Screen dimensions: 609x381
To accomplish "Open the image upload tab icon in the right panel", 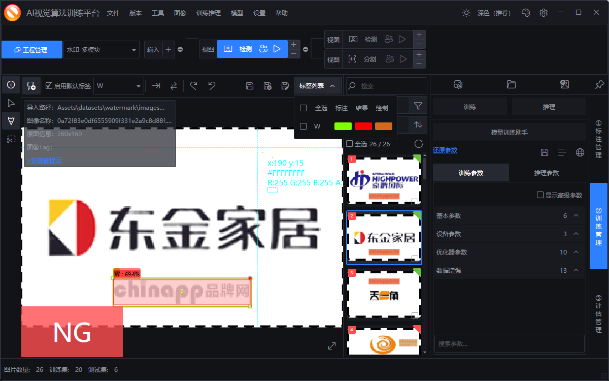I will pyautogui.click(x=564, y=84).
